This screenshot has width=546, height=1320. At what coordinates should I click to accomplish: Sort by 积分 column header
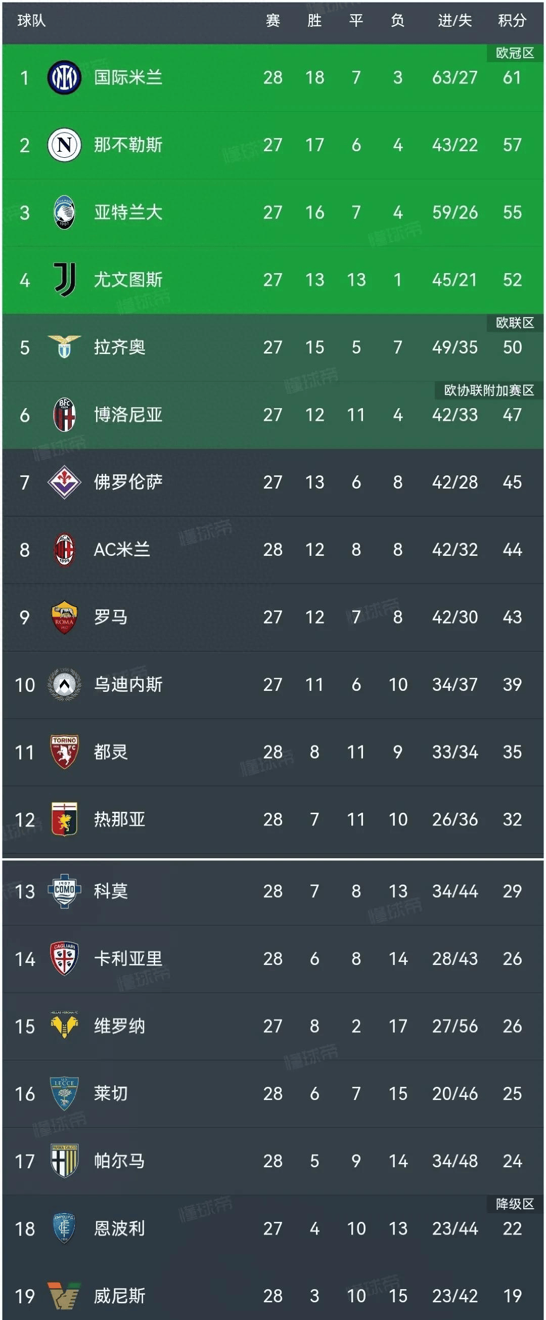[512, 21]
